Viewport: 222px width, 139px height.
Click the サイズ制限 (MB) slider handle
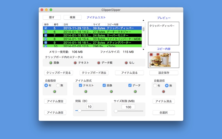(x=116, y=111)
